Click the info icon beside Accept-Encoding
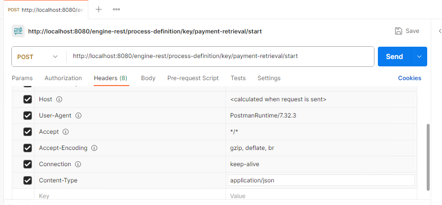442x205 pixels. click(94, 148)
